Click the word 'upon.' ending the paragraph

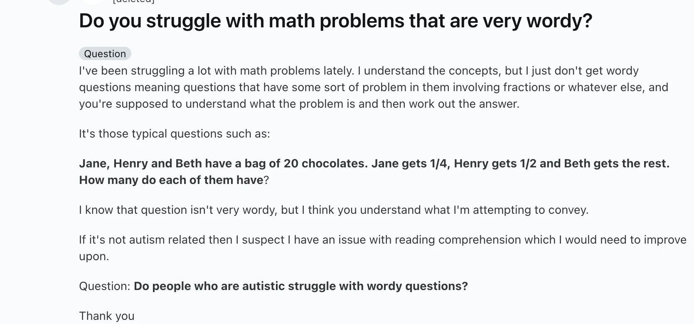point(94,257)
